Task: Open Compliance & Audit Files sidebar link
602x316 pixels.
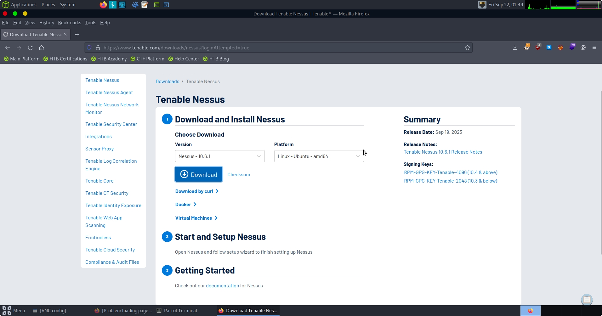Action: tap(112, 262)
